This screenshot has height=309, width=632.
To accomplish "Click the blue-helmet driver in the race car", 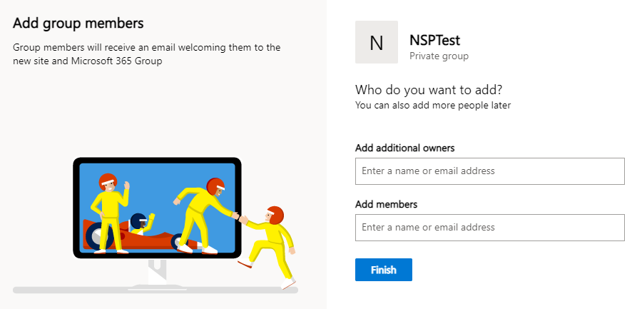I will [x=141, y=224].
